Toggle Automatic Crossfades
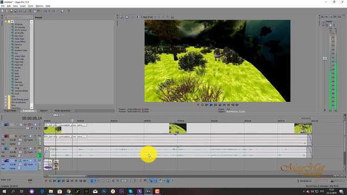The height and width of the screenshot is (195, 347). click(156, 181)
